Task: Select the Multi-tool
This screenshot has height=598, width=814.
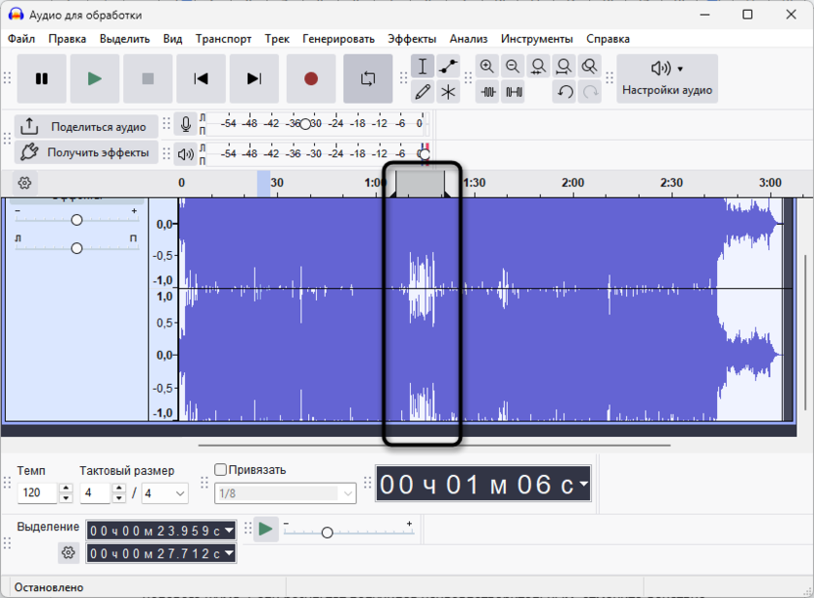Action: coord(446,91)
